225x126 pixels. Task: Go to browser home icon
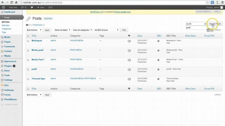[x=16, y=2]
